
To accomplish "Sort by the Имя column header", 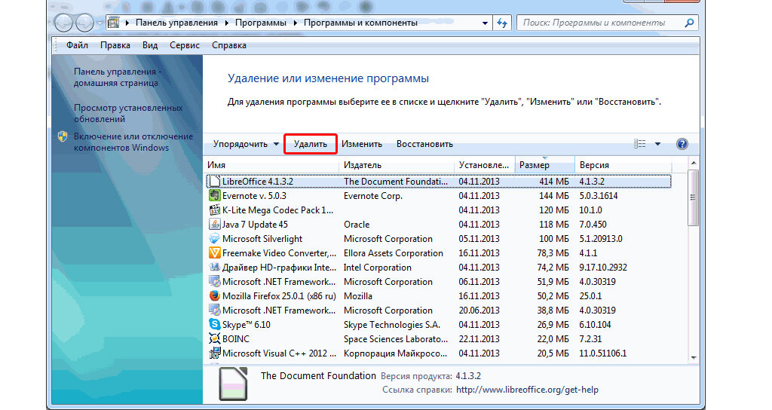I will pos(271,165).
